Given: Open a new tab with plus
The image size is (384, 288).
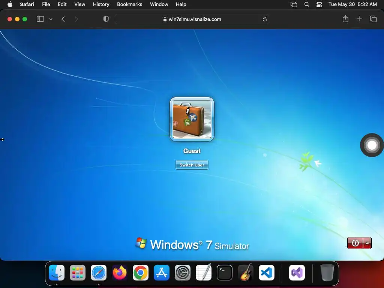Looking at the screenshot, I should (x=359, y=19).
